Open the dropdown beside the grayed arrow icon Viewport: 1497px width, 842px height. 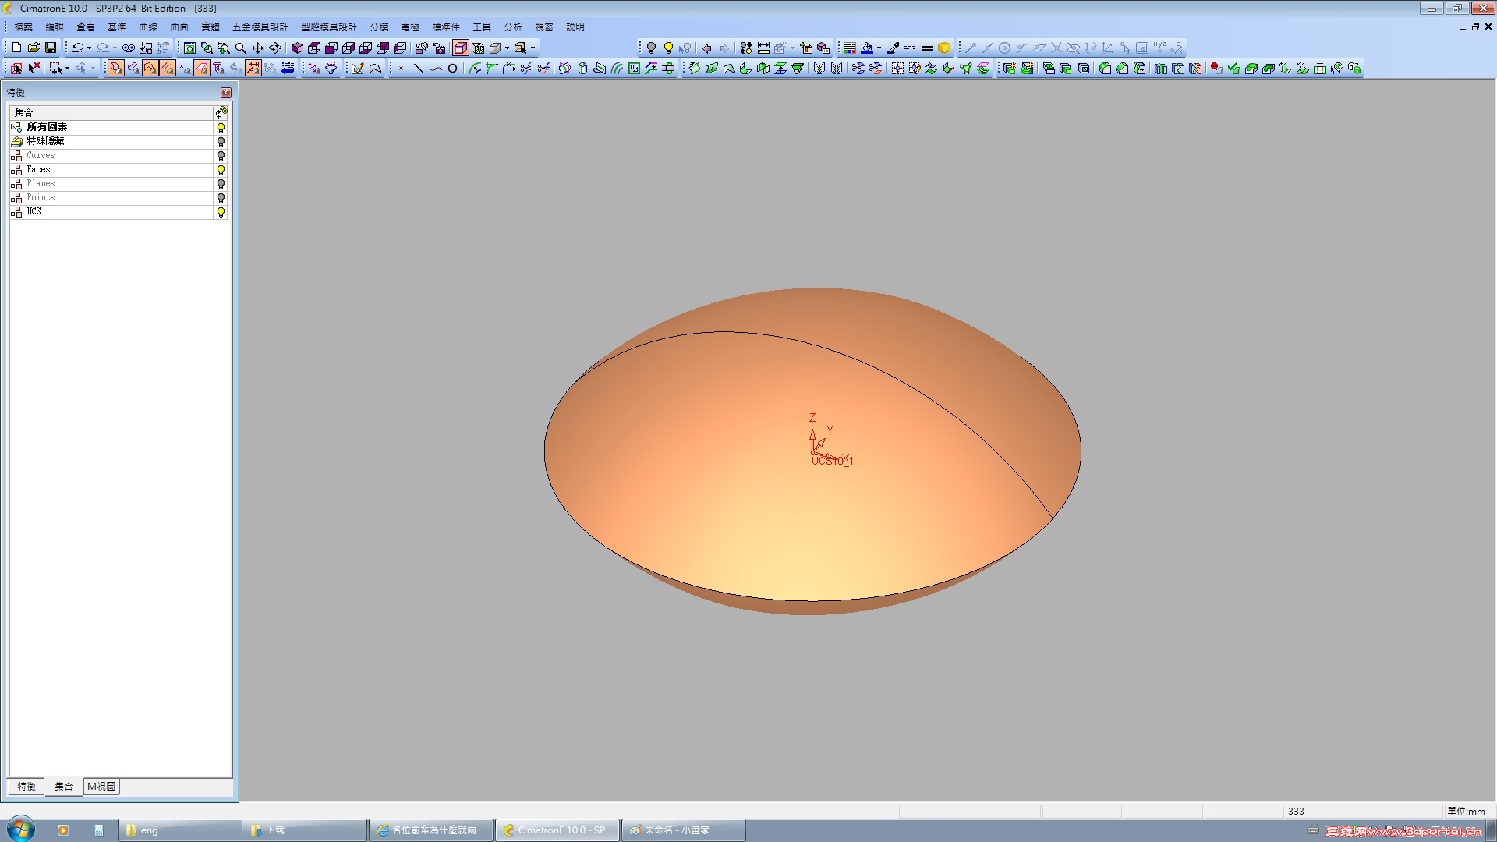point(93,69)
